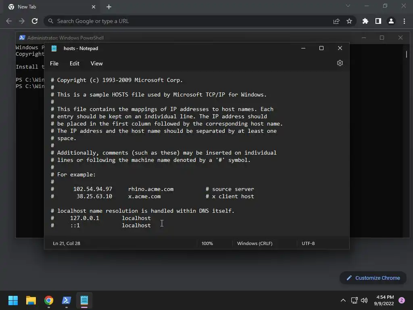Click the 38.25.63.10 IP address
Viewport: 413px width, 310px height.
[x=94, y=197]
